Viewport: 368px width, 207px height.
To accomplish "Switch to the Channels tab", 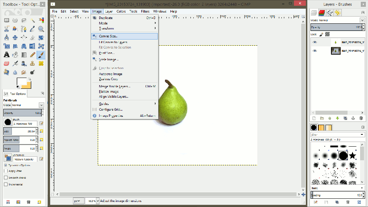I will pos(322,13).
